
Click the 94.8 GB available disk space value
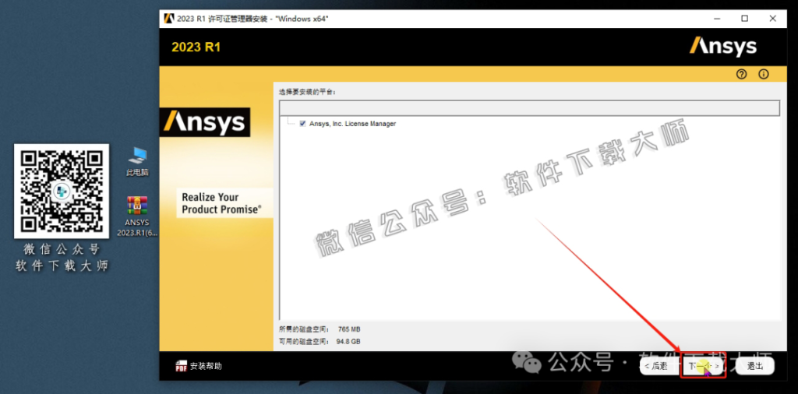(x=348, y=342)
